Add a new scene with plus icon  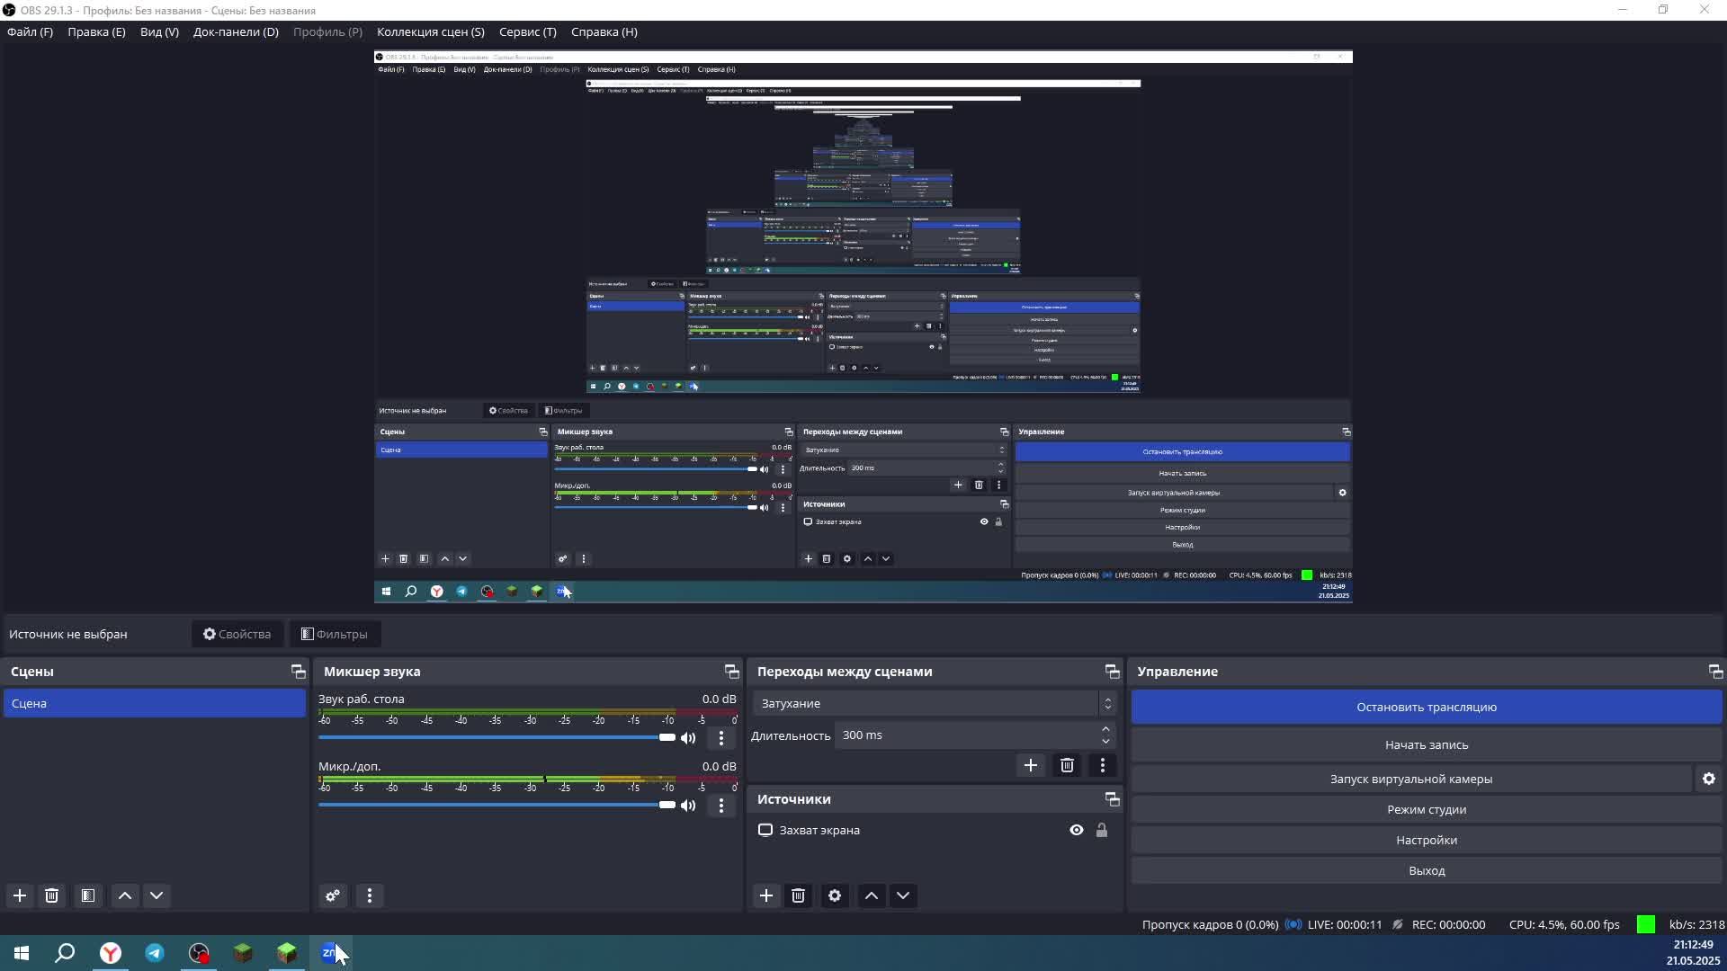20,895
